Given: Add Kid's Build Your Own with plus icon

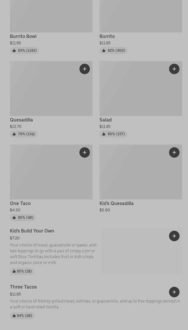Looking at the screenshot, I should coord(174,236).
